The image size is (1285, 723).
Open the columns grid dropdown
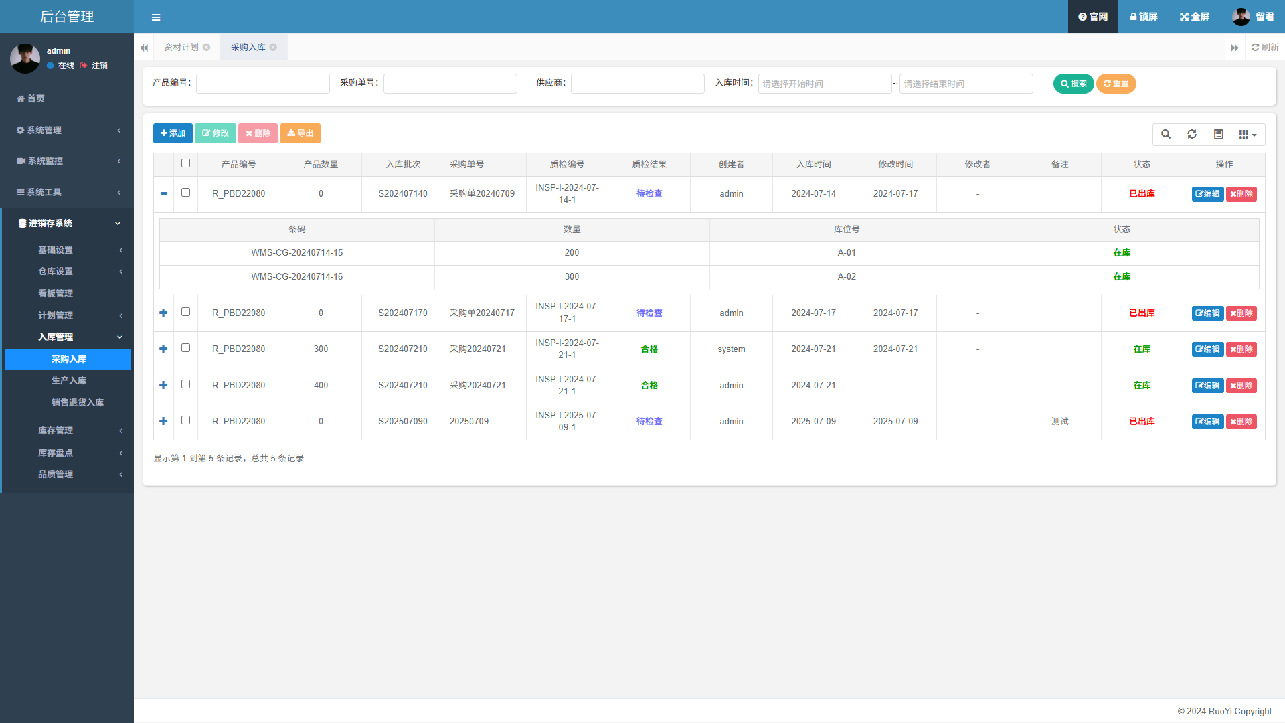pos(1248,134)
